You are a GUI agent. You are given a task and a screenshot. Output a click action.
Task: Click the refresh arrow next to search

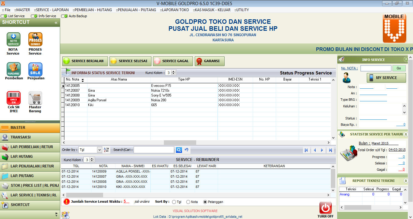(187, 150)
